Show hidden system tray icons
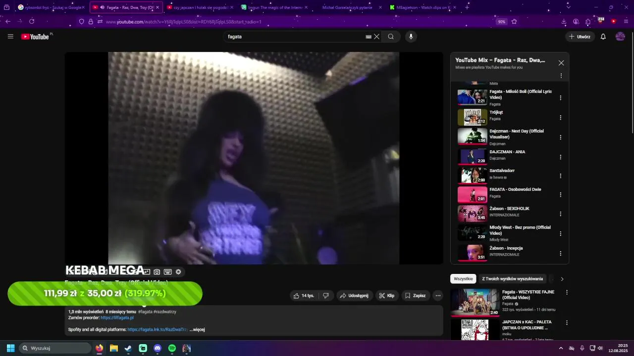This screenshot has width=634, height=356. 561,348
